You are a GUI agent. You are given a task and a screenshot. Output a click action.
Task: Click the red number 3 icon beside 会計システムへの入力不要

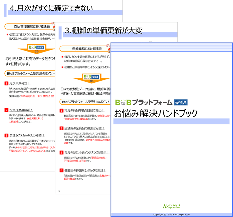click(x=6, y=135)
